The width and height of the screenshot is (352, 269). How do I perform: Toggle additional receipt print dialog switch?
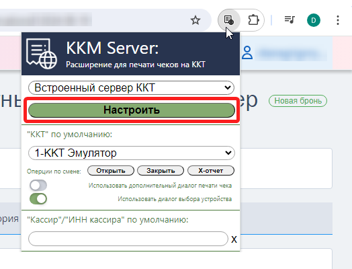(38, 186)
